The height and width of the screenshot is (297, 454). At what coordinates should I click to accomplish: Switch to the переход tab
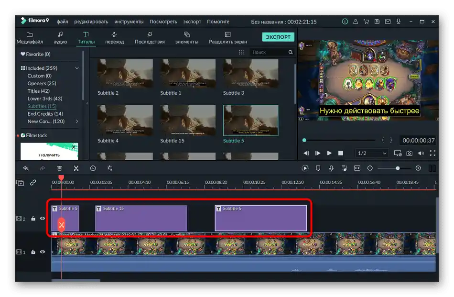tap(114, 38)
